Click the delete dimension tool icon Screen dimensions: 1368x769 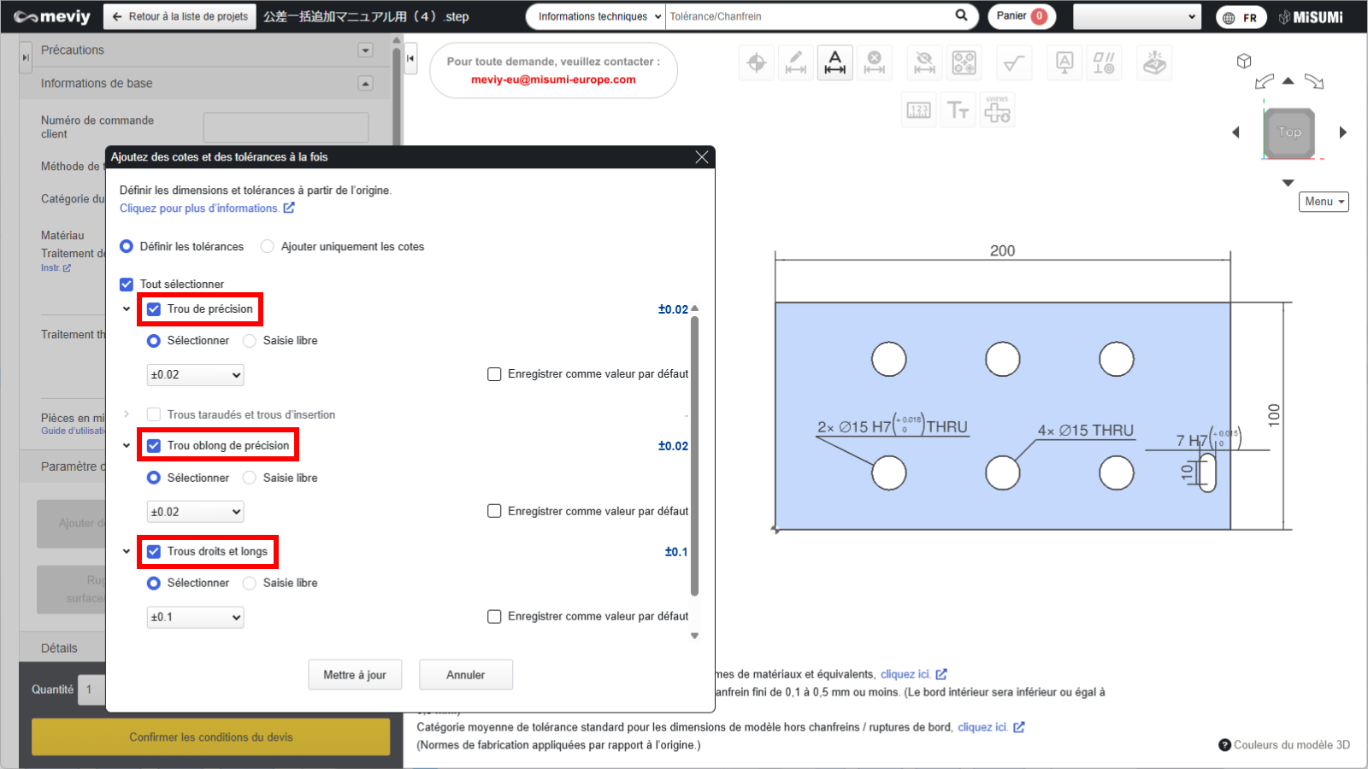[874, 63]
